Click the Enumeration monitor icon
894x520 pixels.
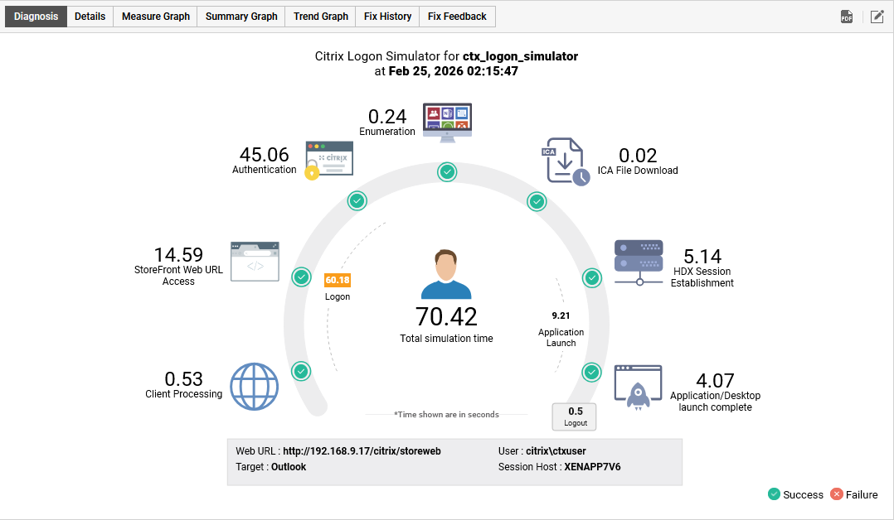click(447, 121)
